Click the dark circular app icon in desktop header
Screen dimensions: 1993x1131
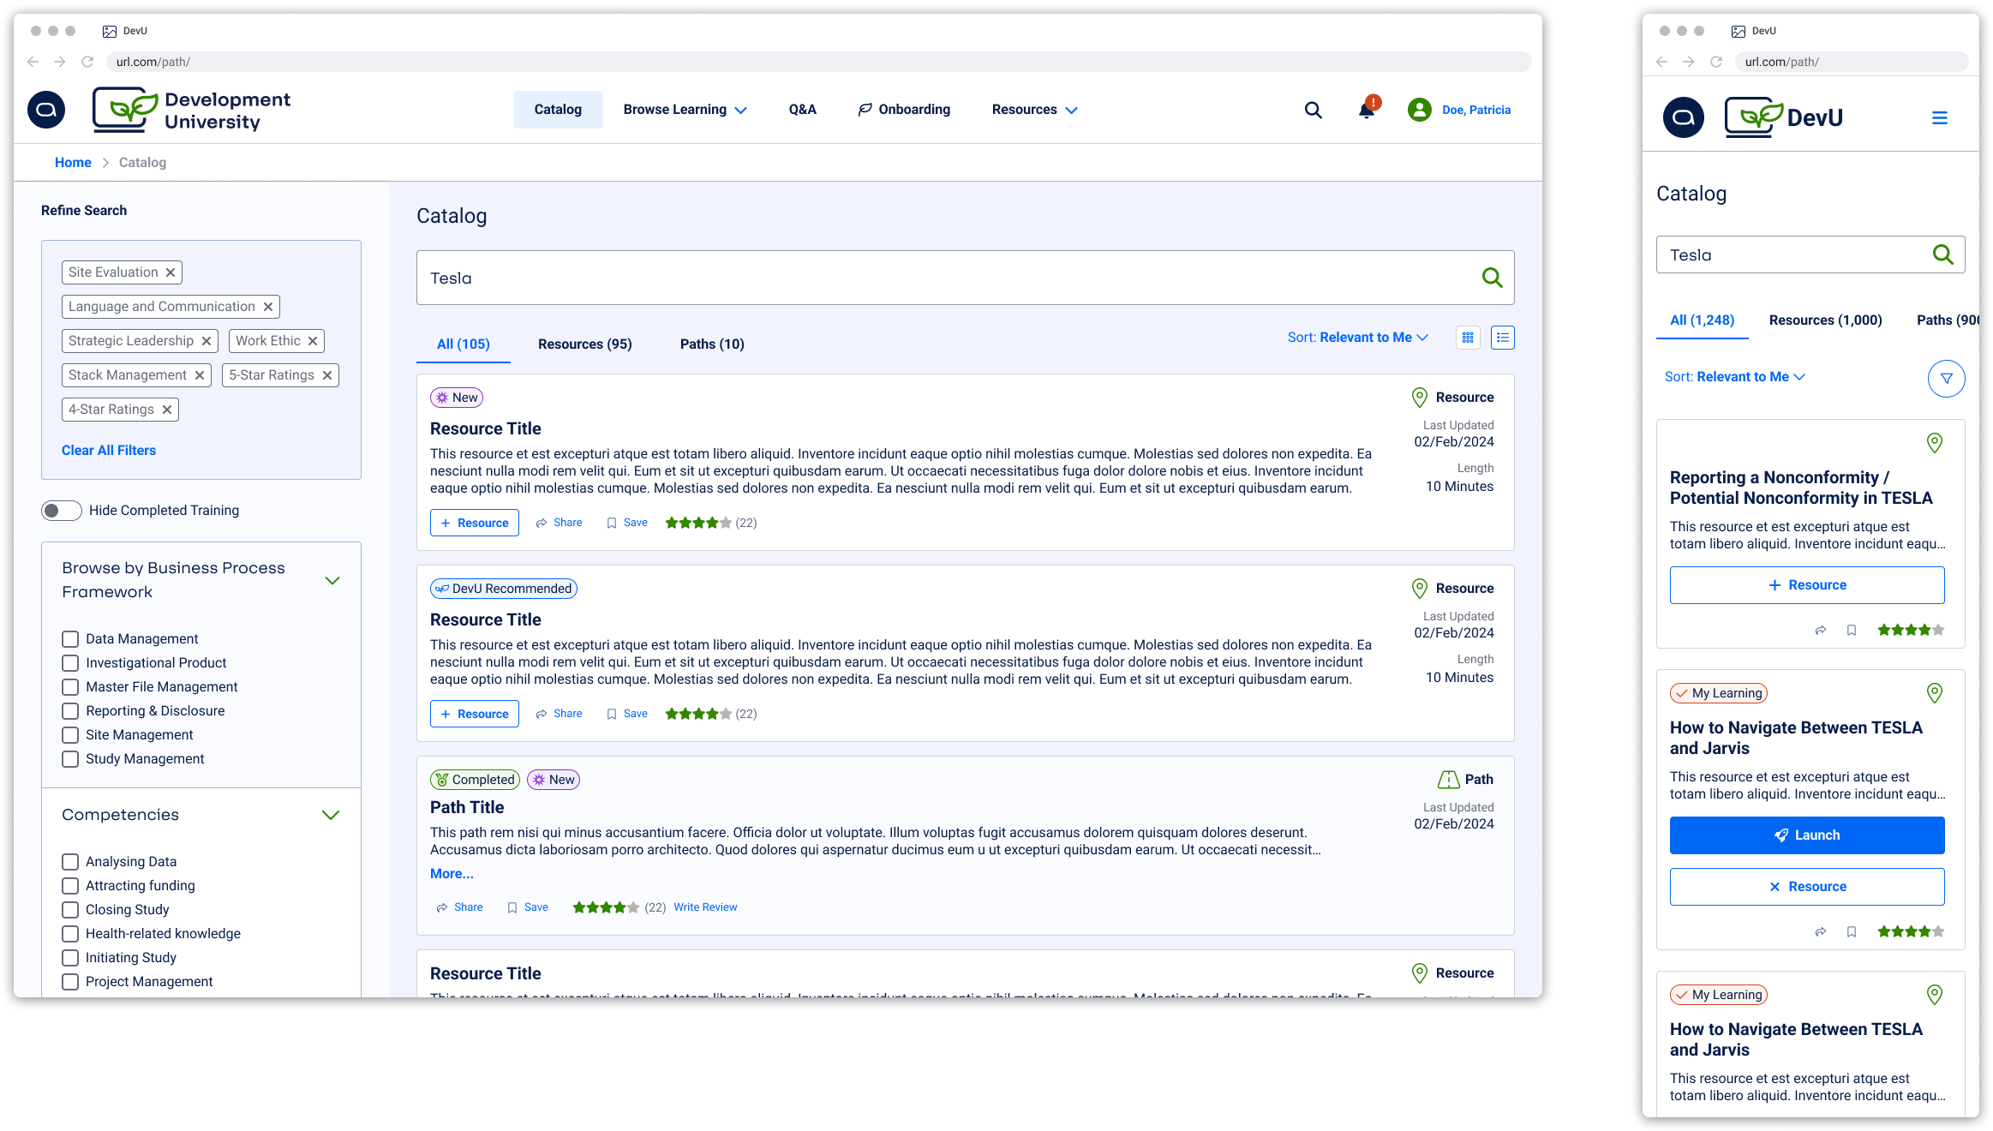(x=46, y=110)
